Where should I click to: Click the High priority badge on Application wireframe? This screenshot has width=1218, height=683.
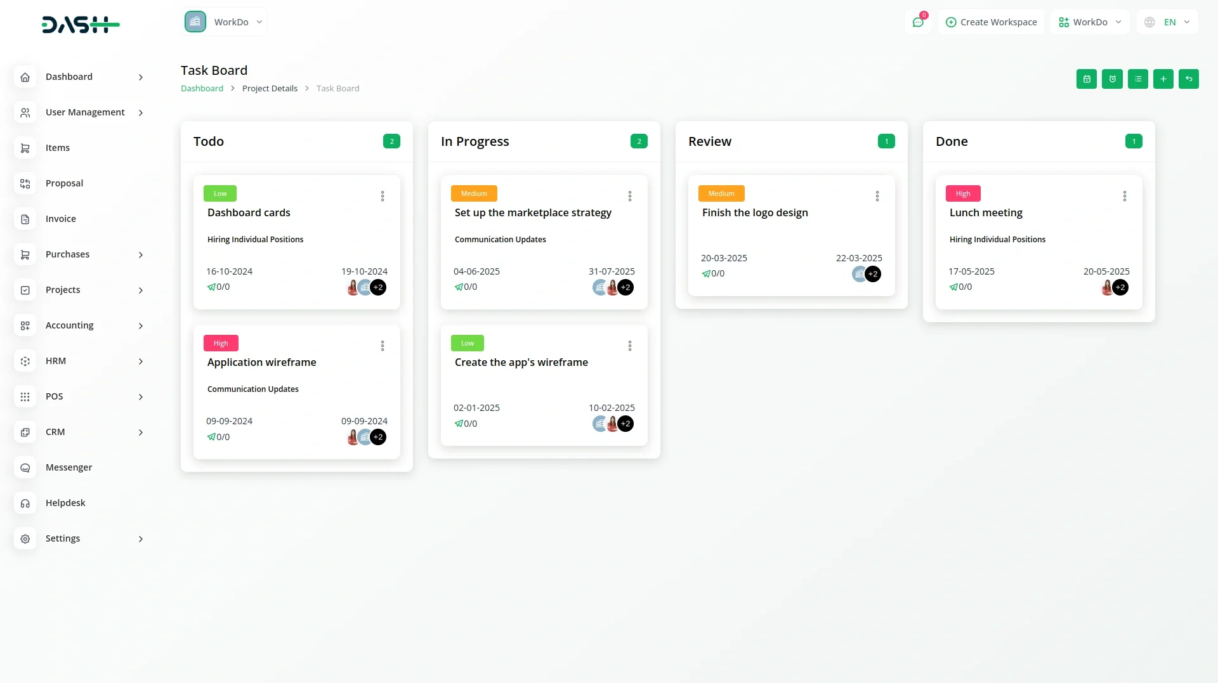[x=220, y=343]
